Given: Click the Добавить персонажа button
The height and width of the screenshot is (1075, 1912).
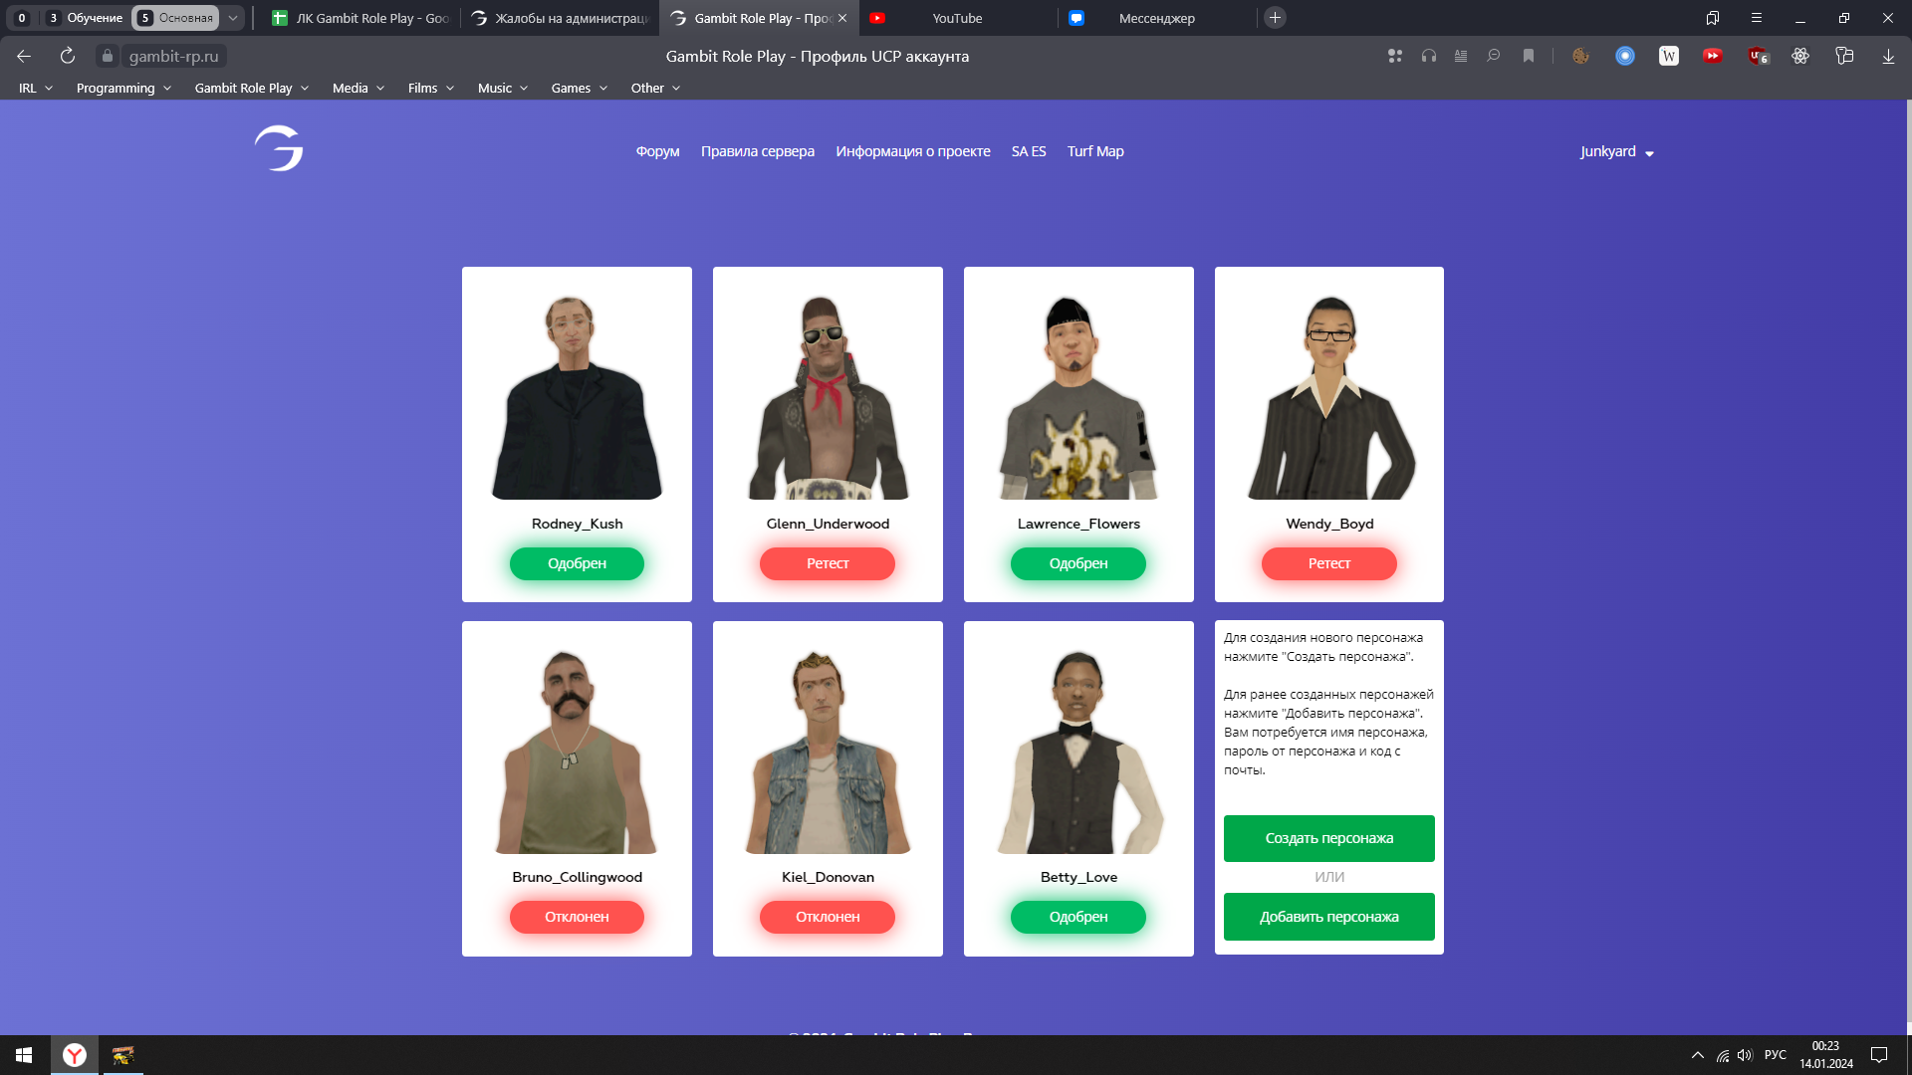Looking at the screenshot, I should pos(1328,917).
